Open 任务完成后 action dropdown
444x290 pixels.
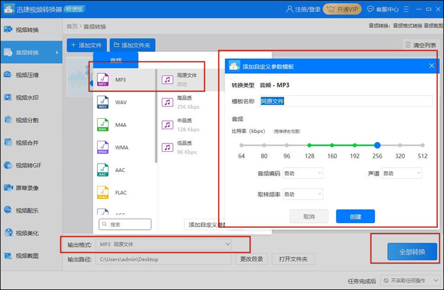pyautogui.click(x=410, y=281)
